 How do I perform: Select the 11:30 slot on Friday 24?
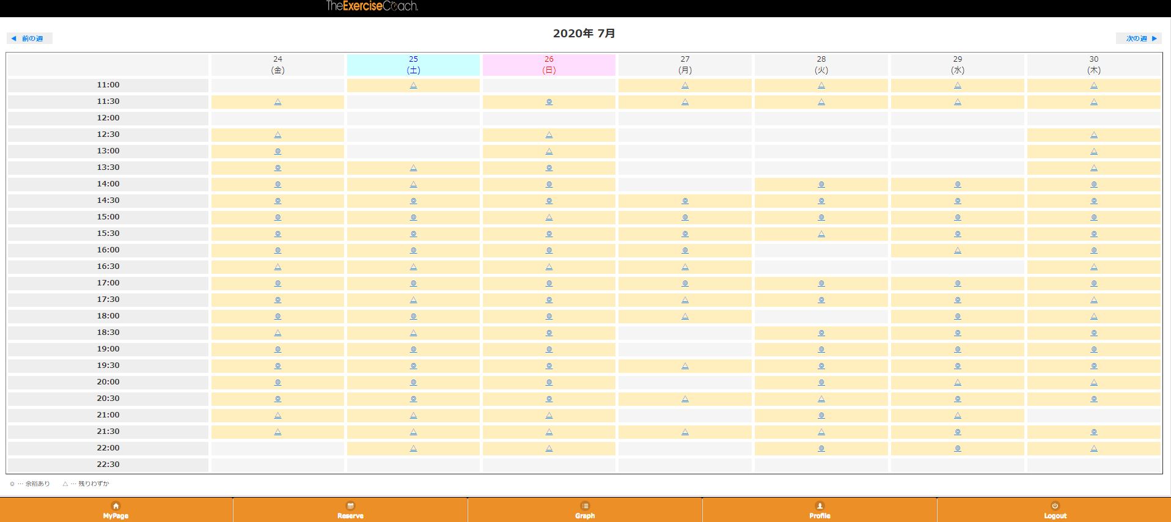[277, 102]
